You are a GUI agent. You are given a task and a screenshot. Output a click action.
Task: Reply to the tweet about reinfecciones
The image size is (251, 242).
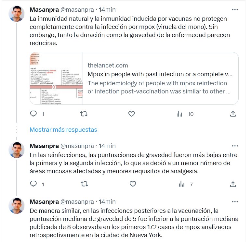coord(33,184)
